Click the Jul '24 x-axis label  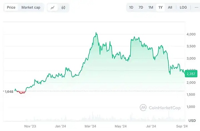tap(151, 126)
